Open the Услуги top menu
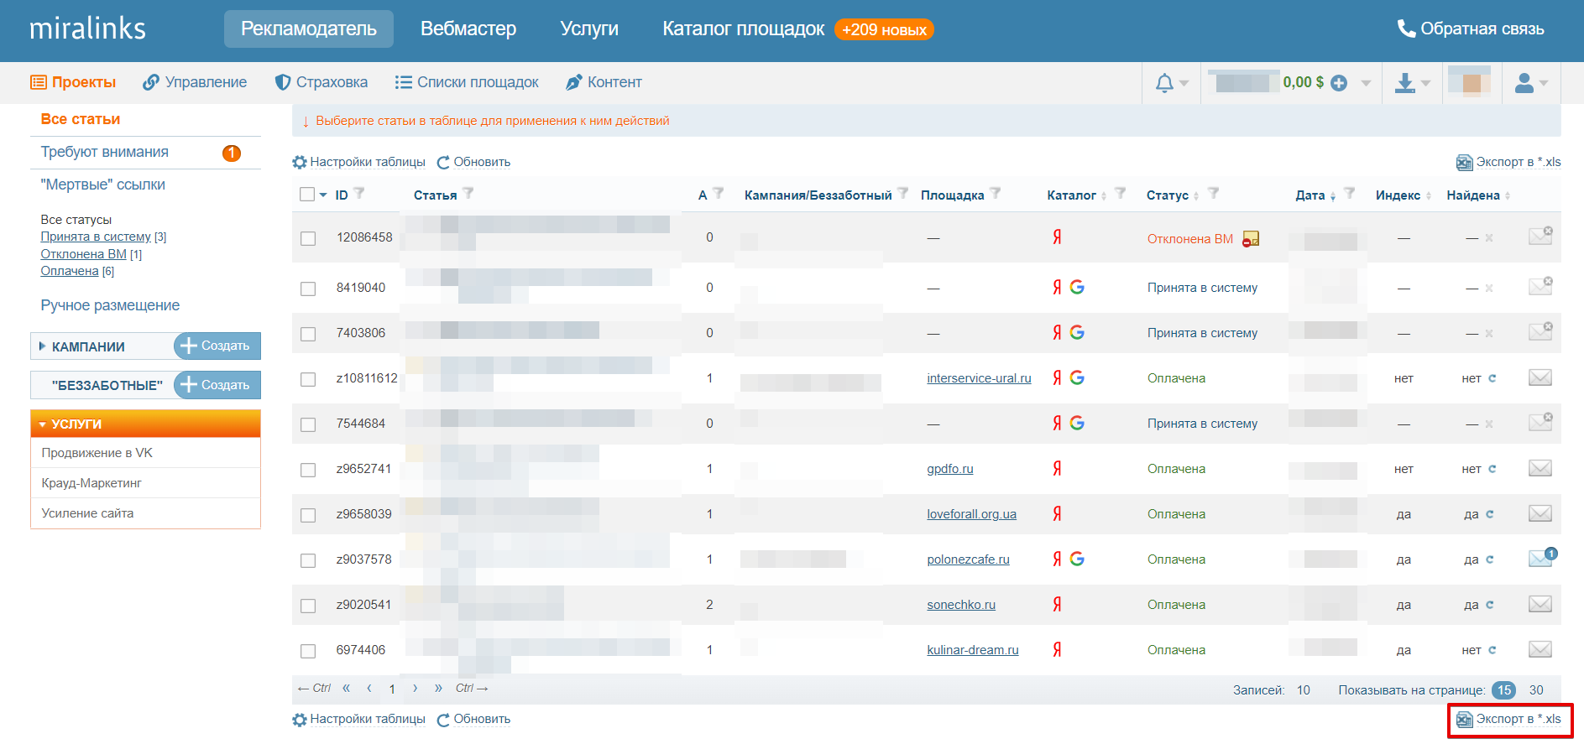The width and height of the screenshot is (1584, 744). tap(589, 29)
